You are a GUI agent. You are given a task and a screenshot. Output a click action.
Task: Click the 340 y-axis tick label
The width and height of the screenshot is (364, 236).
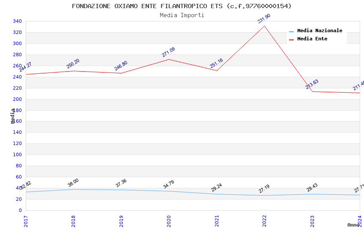click(x=18, y=21)
